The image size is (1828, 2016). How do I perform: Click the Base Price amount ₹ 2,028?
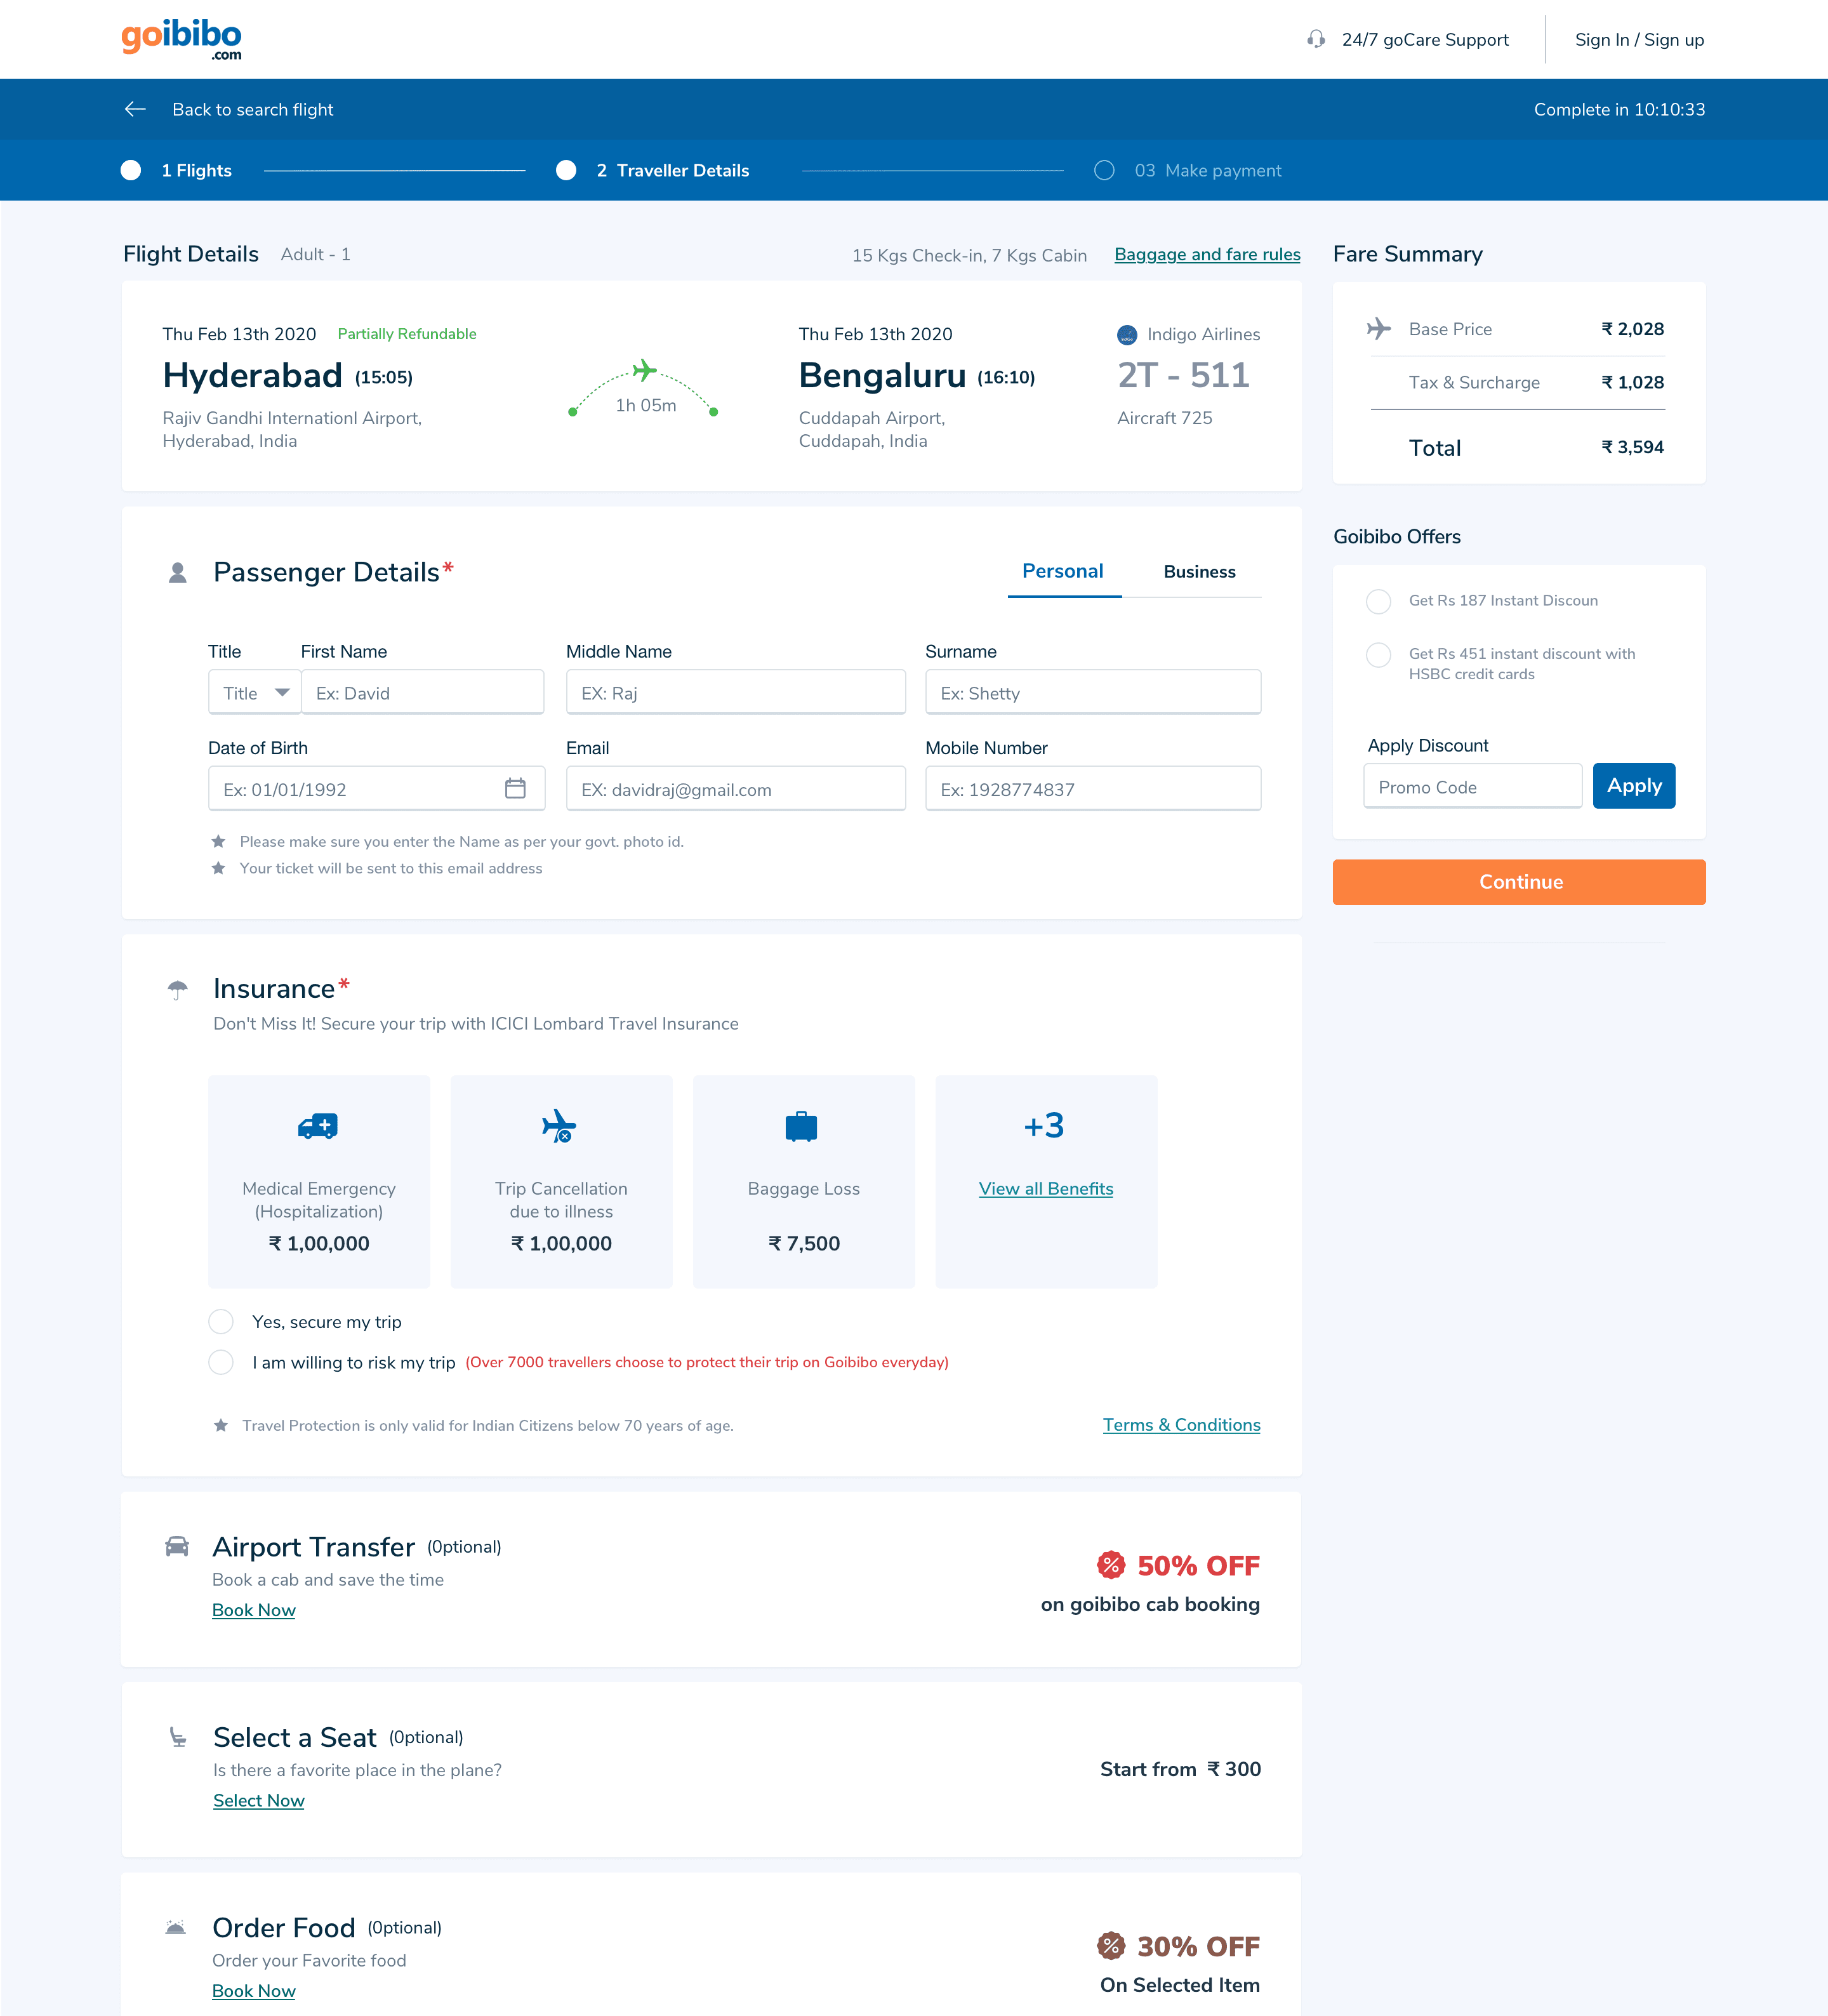tap(1632, 329)
